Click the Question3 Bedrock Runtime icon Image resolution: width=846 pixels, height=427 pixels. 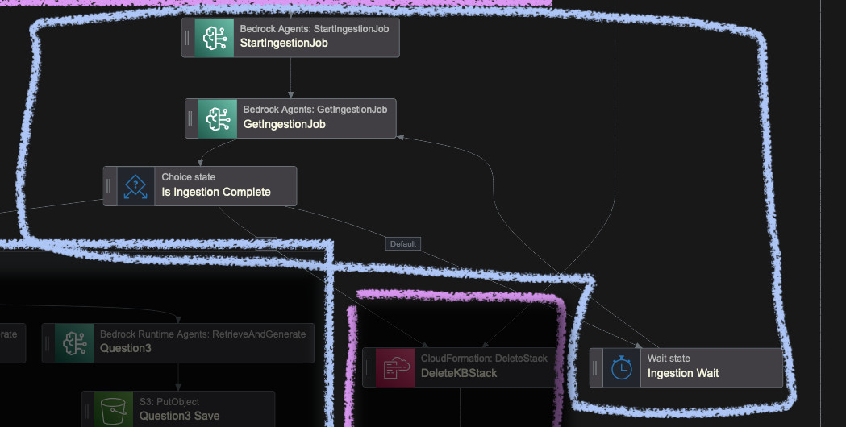click(x=74, y=343)
